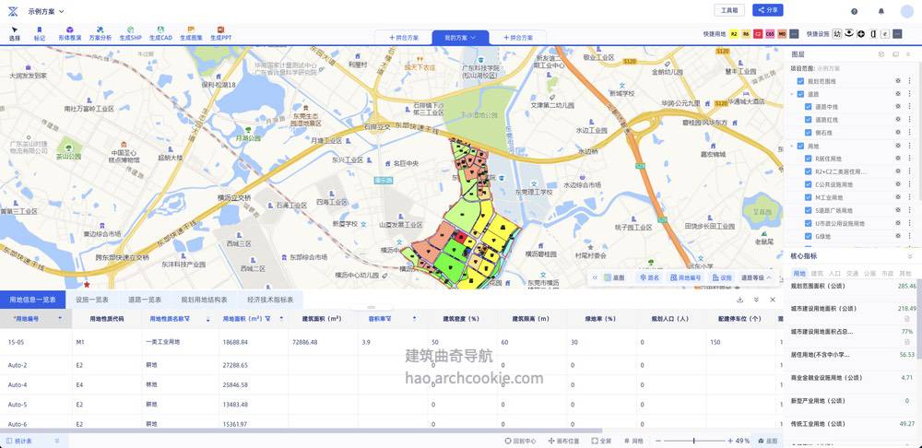Switch to 道路一览表 tab
This screenshot has width=922, height=448.
[x=145, y=300]
